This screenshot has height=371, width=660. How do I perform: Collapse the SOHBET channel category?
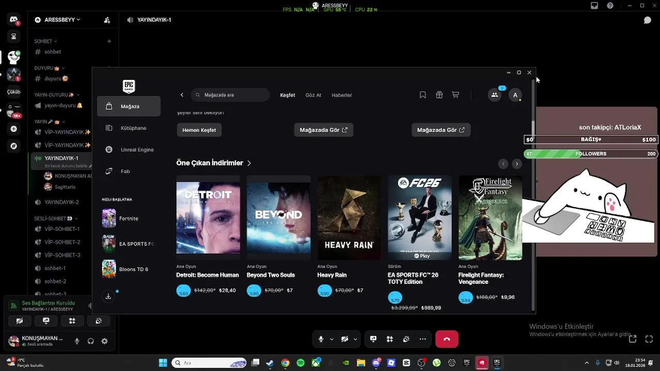click(x=45, y=41)
